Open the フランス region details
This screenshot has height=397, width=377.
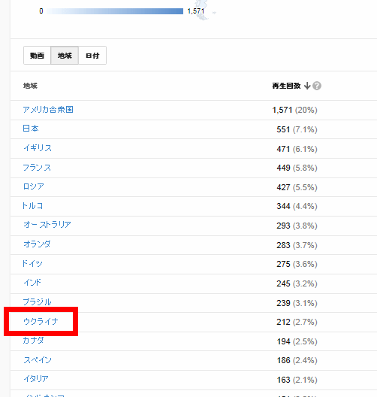(x=37, y=168)
